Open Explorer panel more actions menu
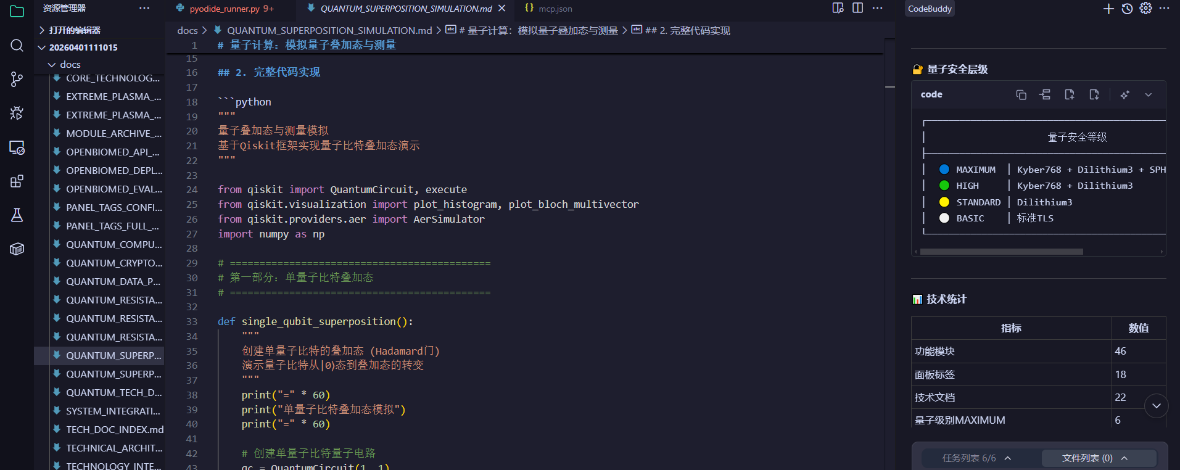This screenshot has width=1180, height=470. pyautogui.click(x=144, y=8)
